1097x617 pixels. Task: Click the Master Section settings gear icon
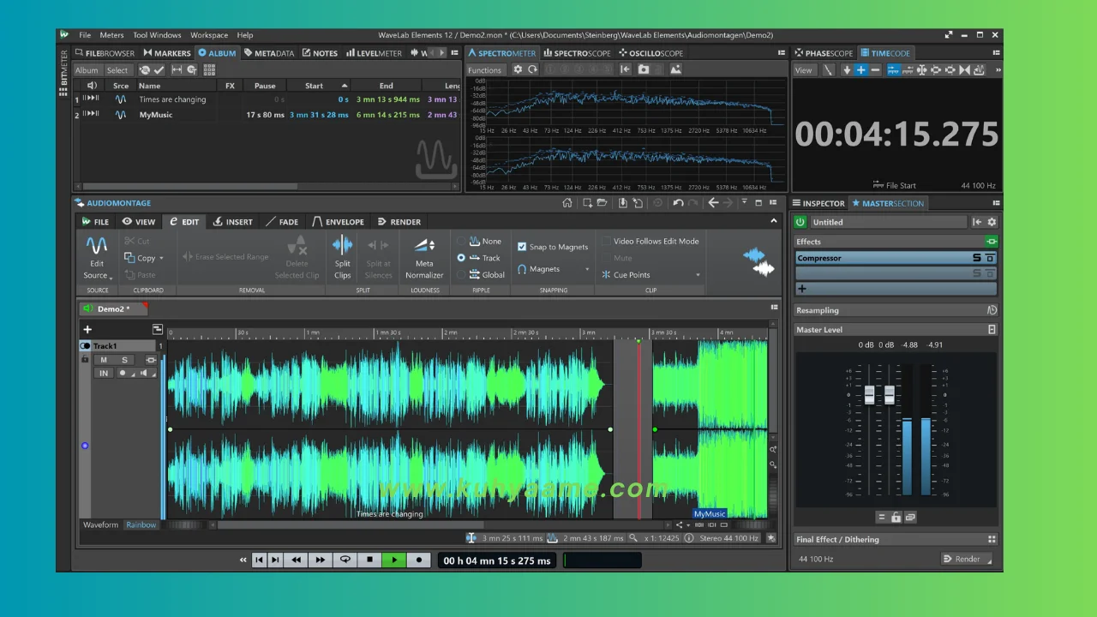992,222
